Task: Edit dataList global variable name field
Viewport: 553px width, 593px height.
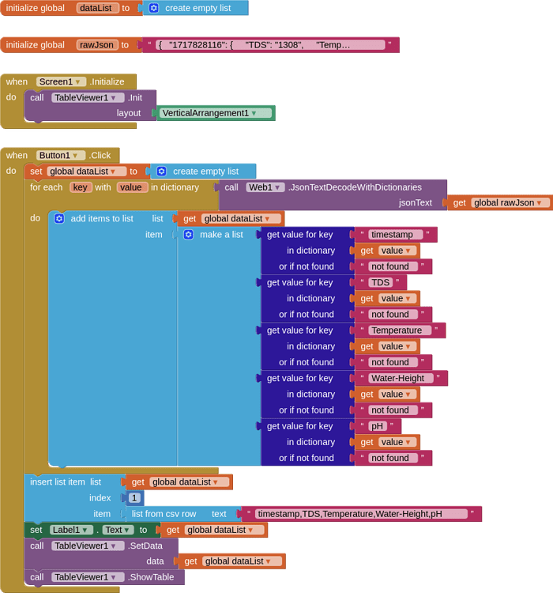Action: point(97,8)
